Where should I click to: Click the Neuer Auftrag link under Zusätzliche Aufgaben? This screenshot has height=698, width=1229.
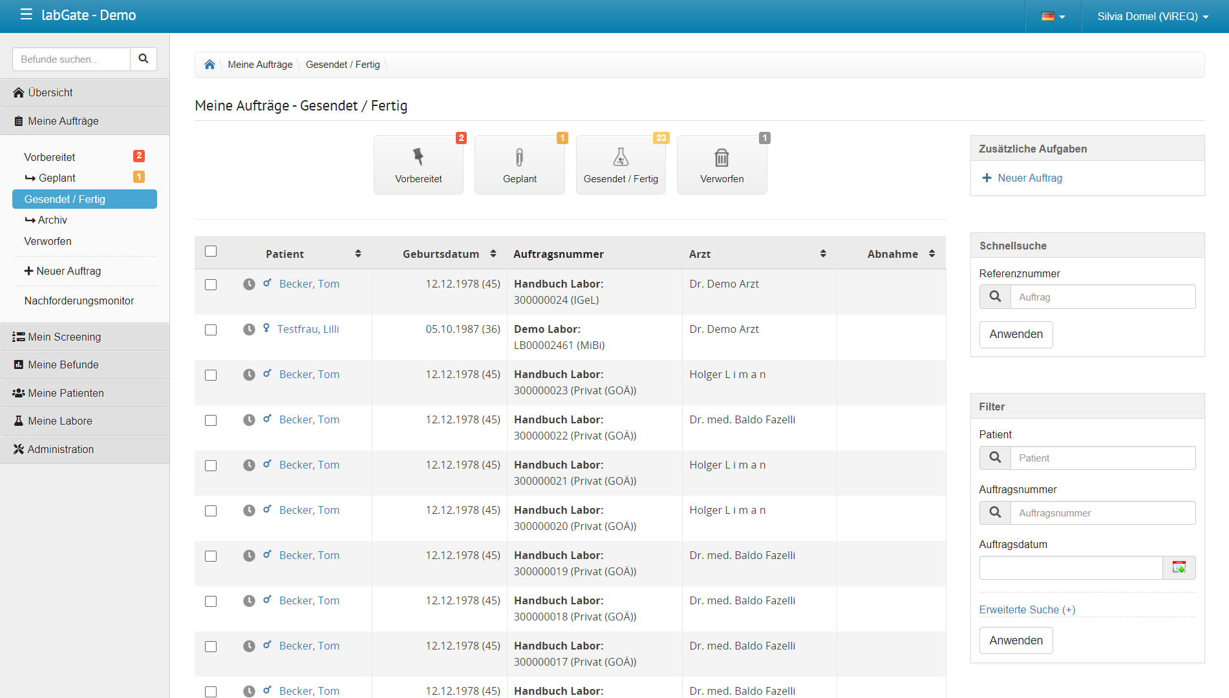1029,178
